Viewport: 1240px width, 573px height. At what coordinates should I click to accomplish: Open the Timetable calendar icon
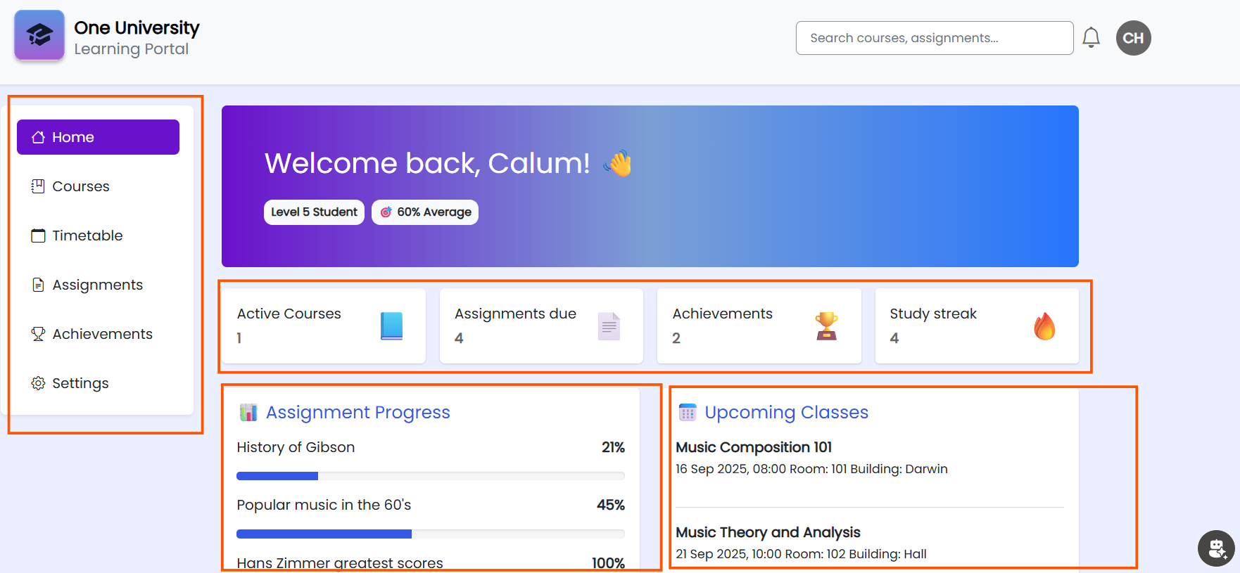(x=38, y=235)
